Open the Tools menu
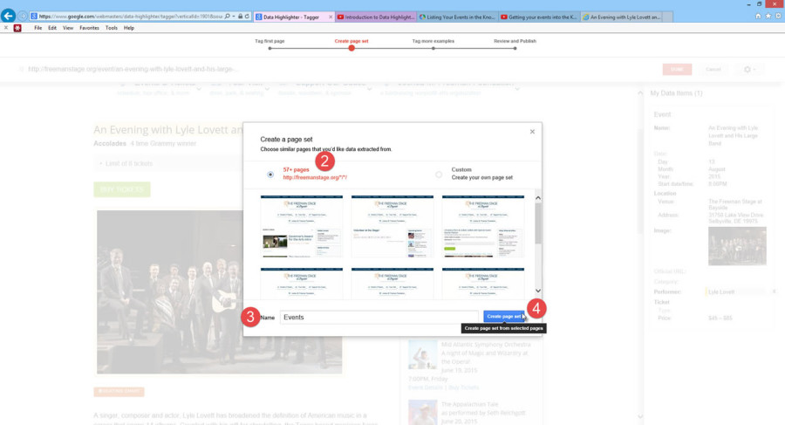The image size is (785, 425). click(112, 28)
